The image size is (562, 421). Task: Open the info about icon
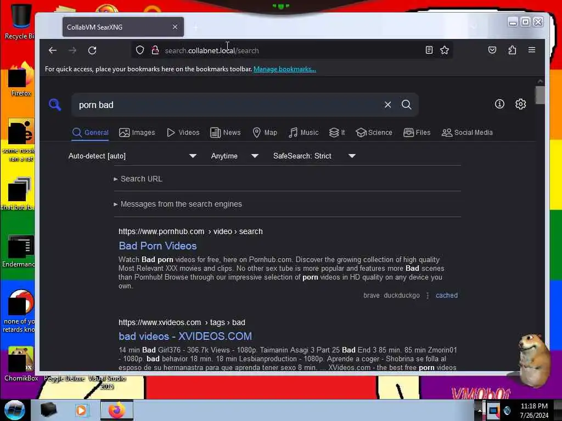coord(499,104)
